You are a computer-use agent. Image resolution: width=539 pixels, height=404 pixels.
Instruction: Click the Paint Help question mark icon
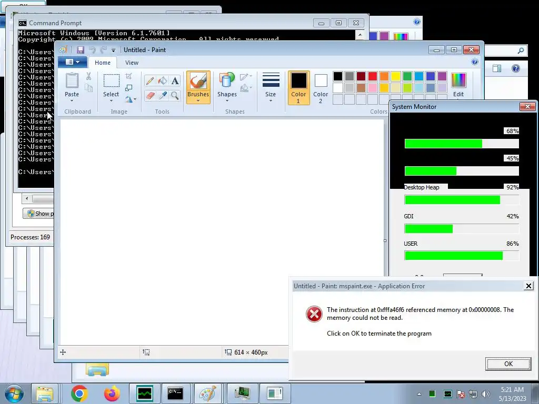(475, 62)
